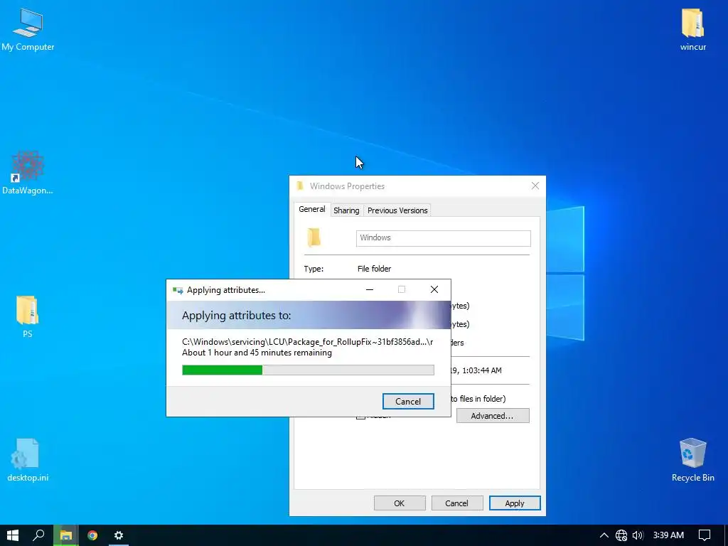Launch Chrome from the taskbar
Viewport: 728px width, 546px height.
click(92, 535)
